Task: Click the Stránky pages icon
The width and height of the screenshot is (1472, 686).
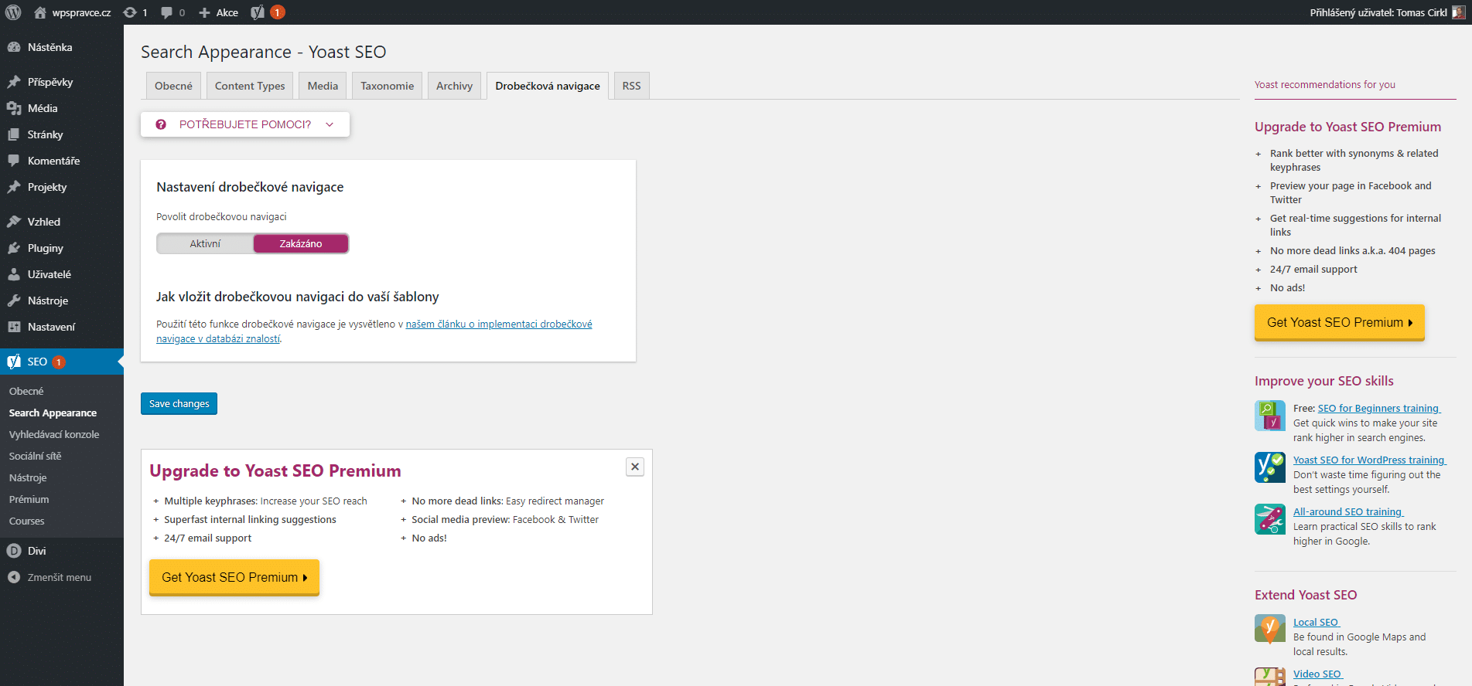Action: [14, 134]
